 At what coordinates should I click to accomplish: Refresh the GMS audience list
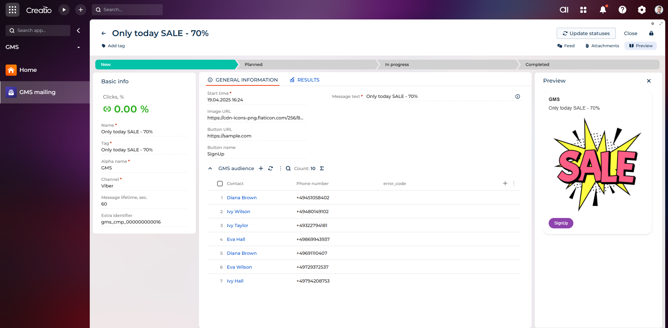click(271, 168)
